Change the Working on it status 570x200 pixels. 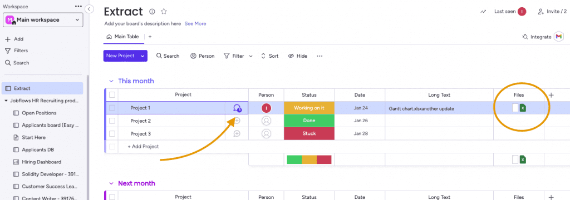pos(309,108)
